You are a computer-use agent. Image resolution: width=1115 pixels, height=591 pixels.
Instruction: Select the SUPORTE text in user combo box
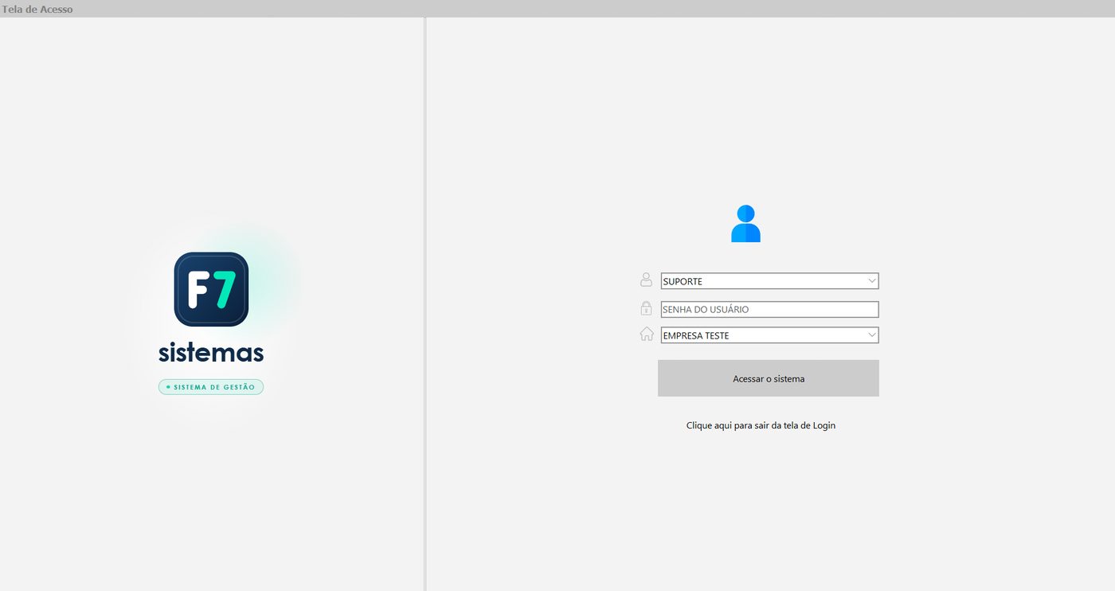click(x=683, y=281)
